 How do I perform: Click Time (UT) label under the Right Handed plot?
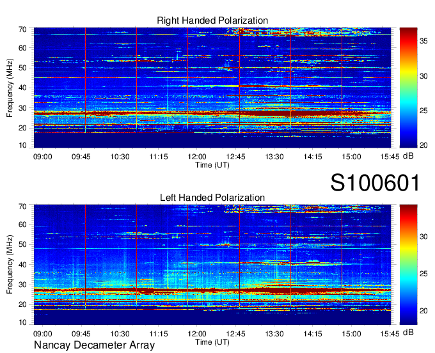tap(212, 165)
